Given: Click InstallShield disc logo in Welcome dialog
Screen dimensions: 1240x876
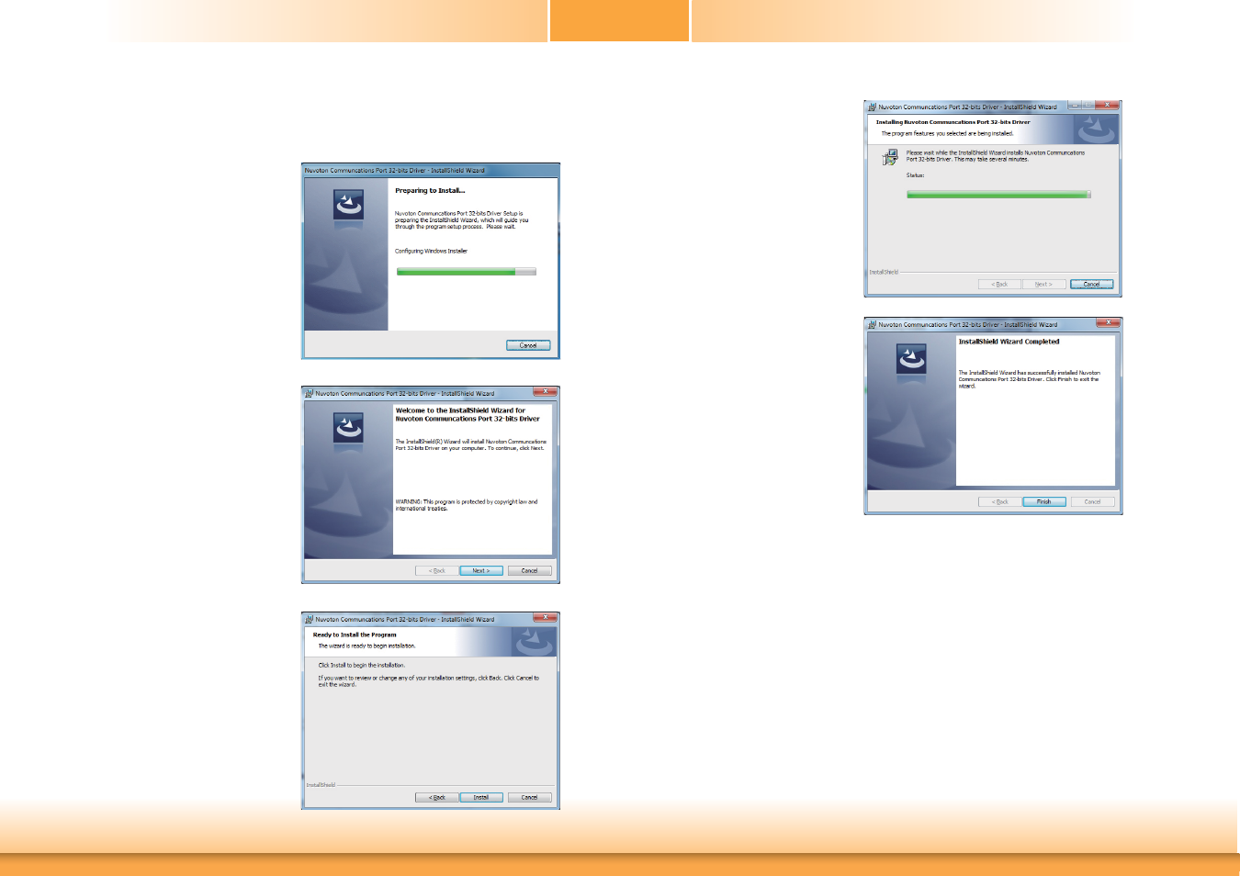Looking at the screenshot, I should pyautogui.click(x=348, y=428).
